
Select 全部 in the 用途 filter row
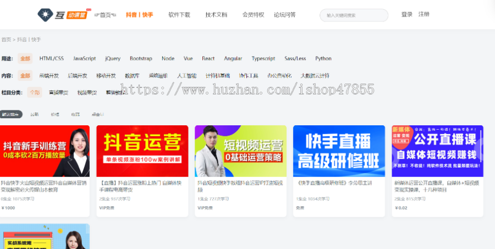click(25, 58)
